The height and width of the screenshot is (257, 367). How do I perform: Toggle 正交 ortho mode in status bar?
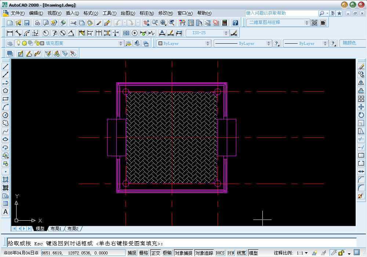[x=155, y=253]
